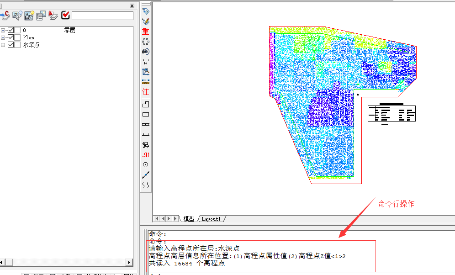The image size is (455, 275).
Task: Choose the diagonal line drawing tool
Action: click(146, 175)
